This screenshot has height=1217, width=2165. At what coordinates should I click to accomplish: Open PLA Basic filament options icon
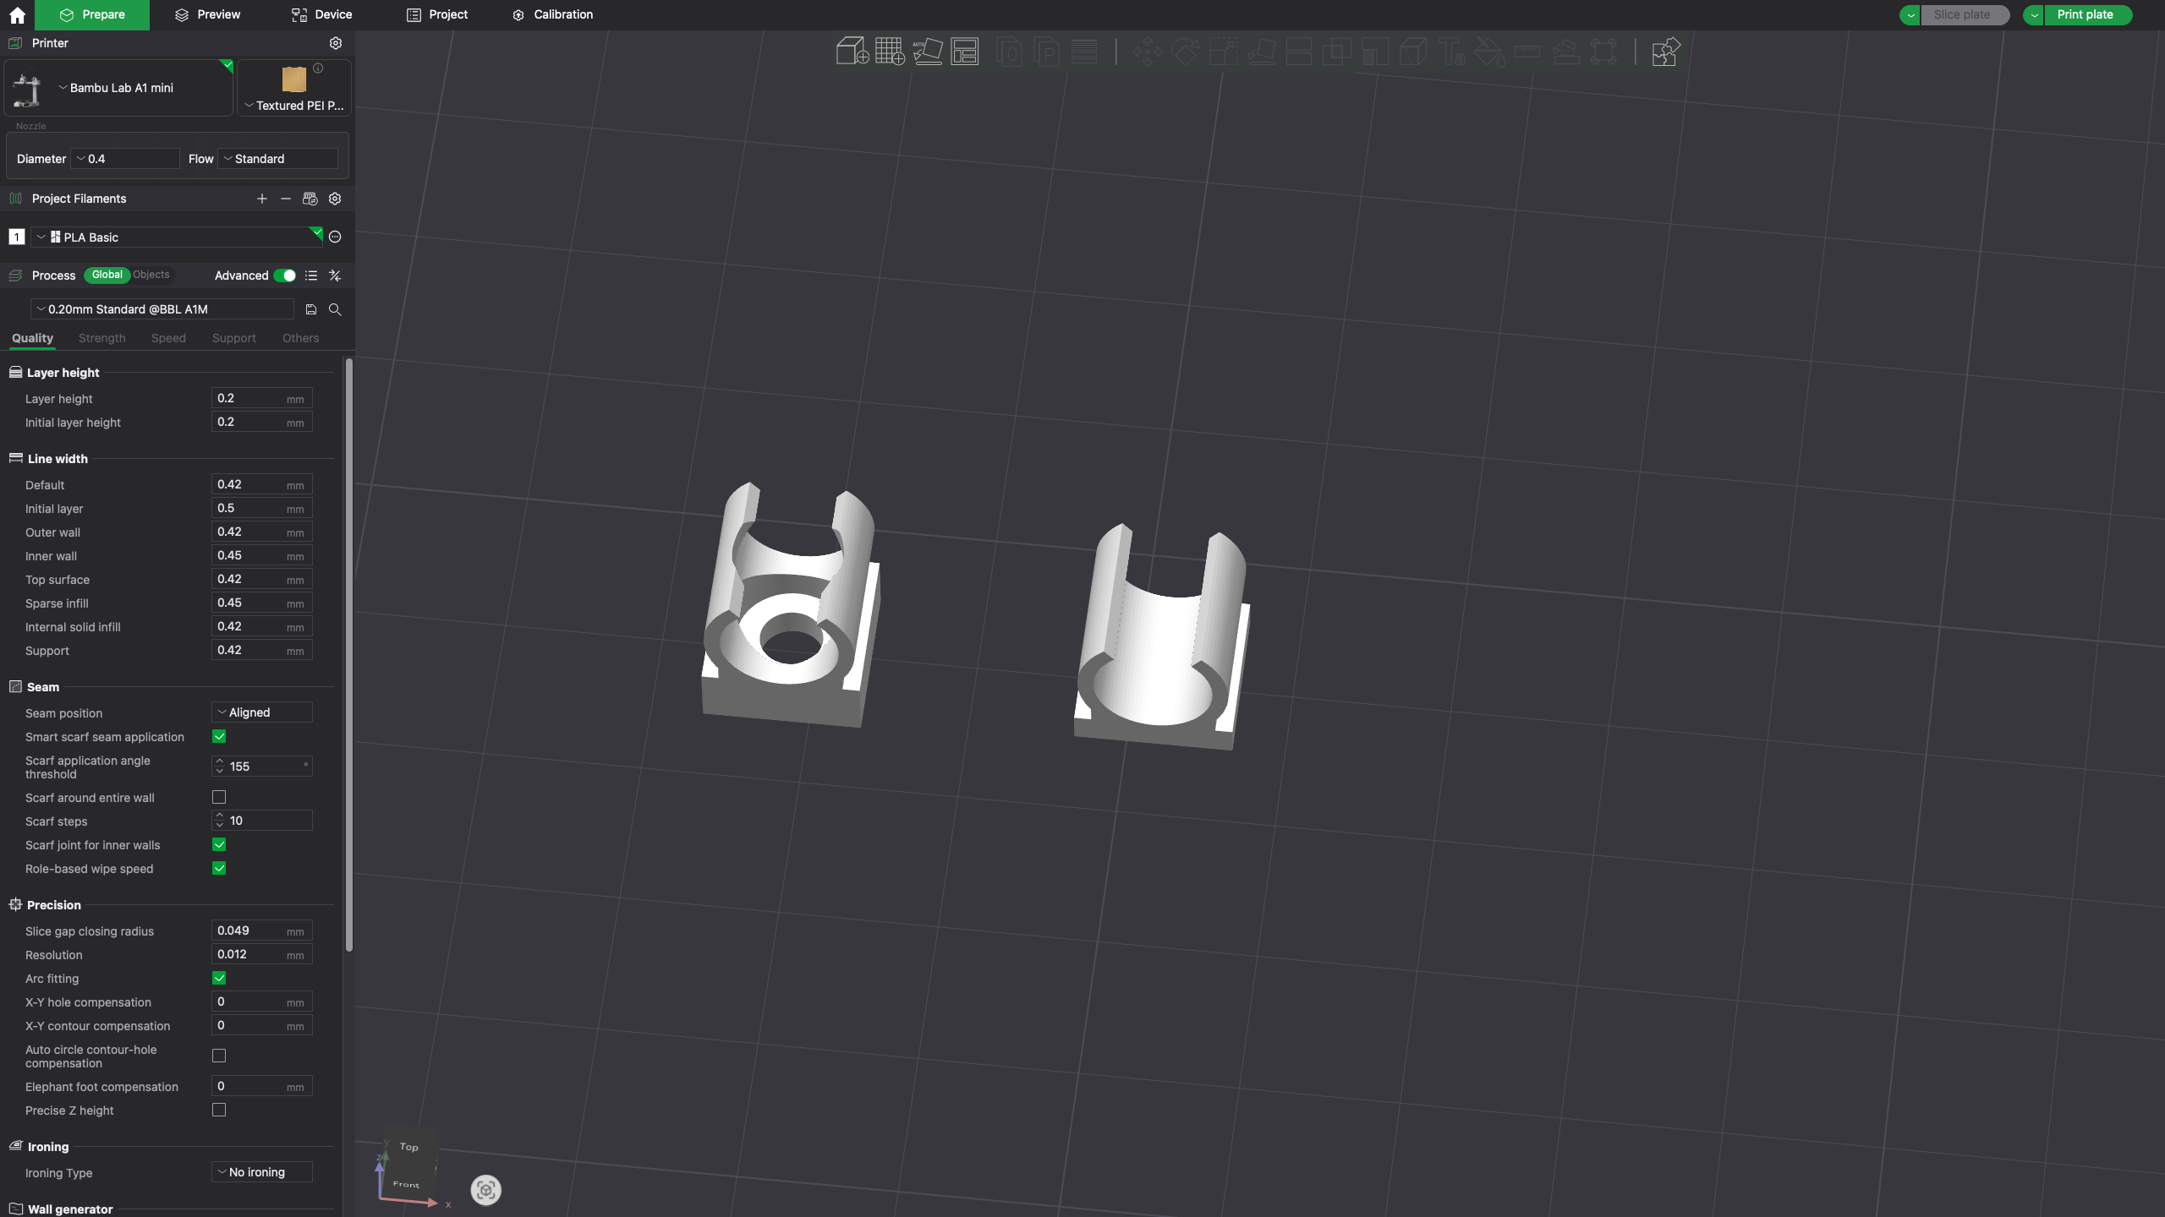[335, 237]
